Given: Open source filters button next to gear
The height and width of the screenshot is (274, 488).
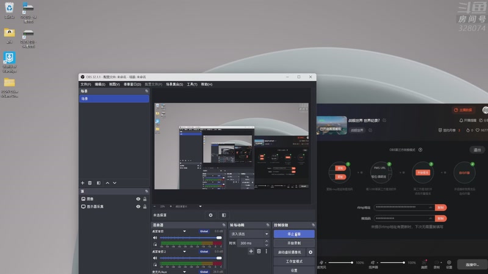Looking at the screenshot, I should (224, 215).
